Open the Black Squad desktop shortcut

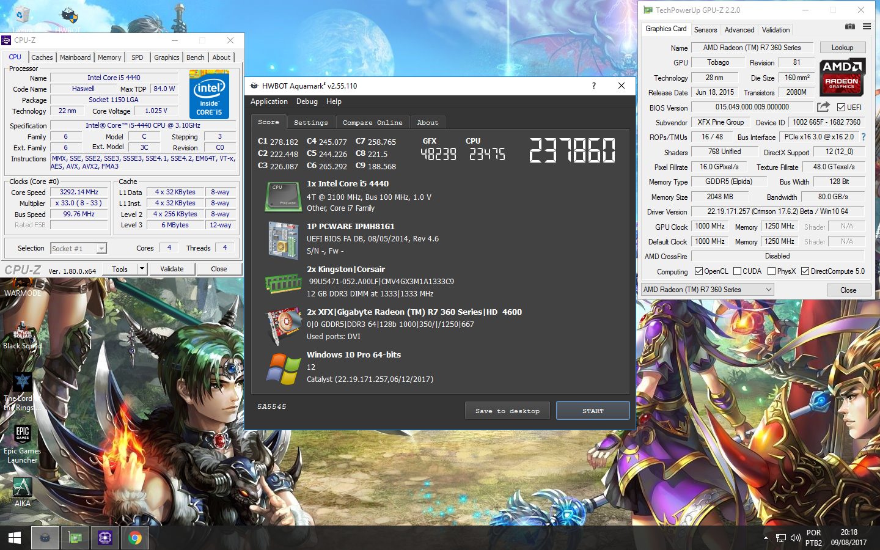[23, 335]
